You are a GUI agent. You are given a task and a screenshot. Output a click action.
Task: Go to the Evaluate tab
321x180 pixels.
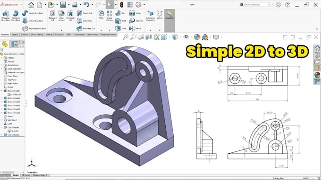click(59, 35)
